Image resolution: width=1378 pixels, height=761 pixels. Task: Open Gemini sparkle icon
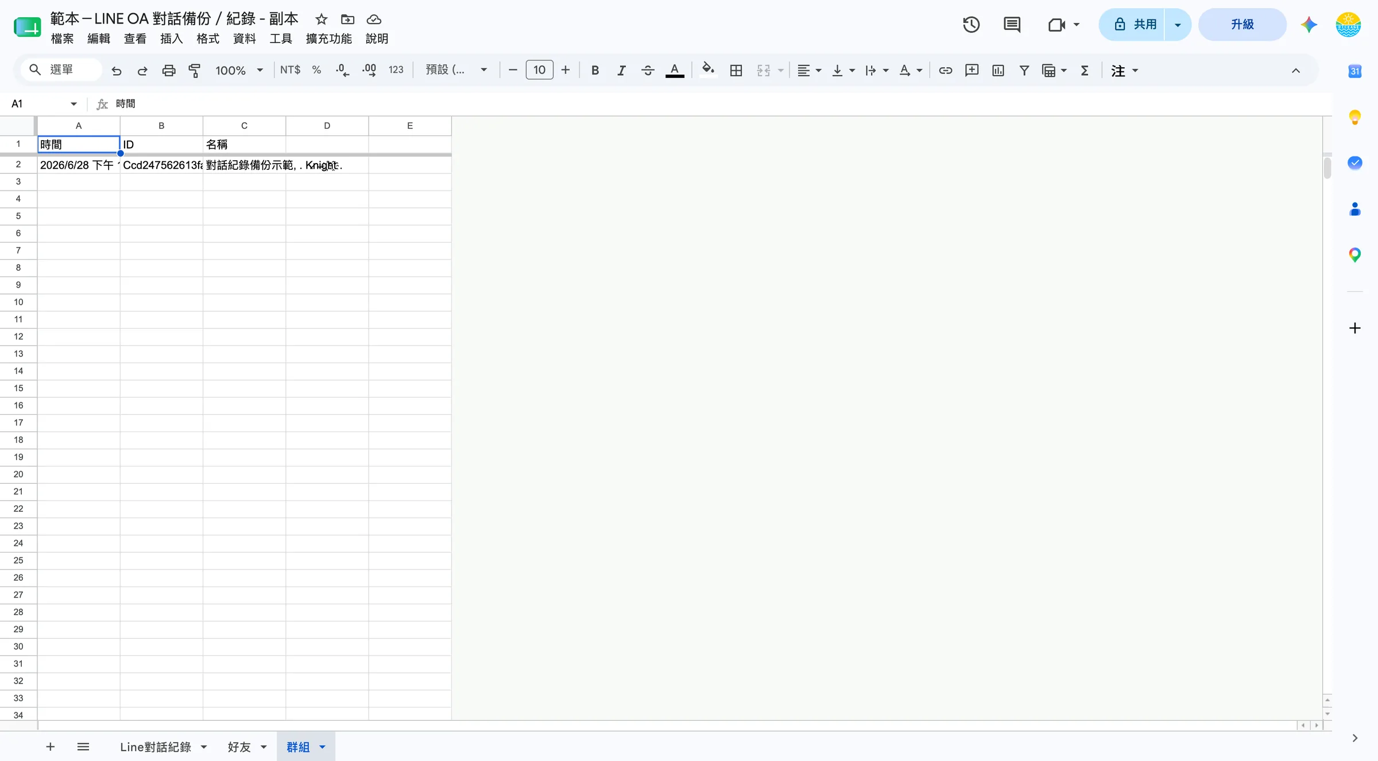coord(1309,25)
